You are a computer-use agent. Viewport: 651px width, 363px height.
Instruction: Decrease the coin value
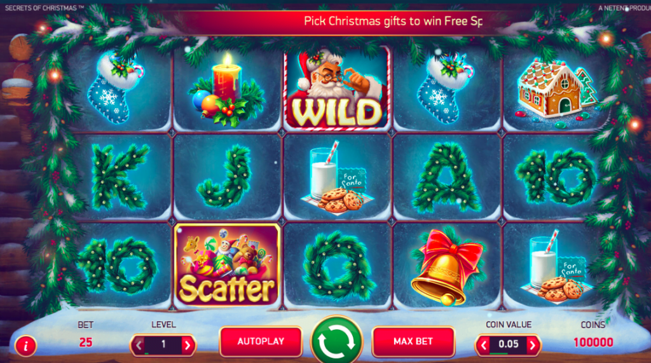coord(483,345)
